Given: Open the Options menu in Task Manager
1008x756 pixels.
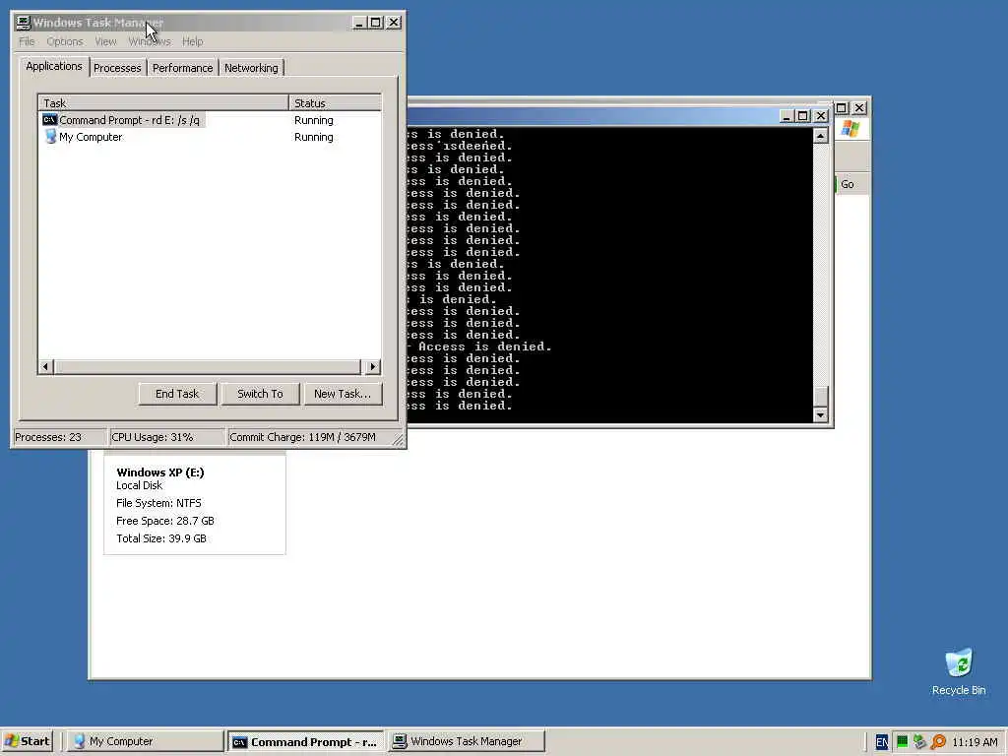Looking at the screenshot, I should tap(65, 41).
